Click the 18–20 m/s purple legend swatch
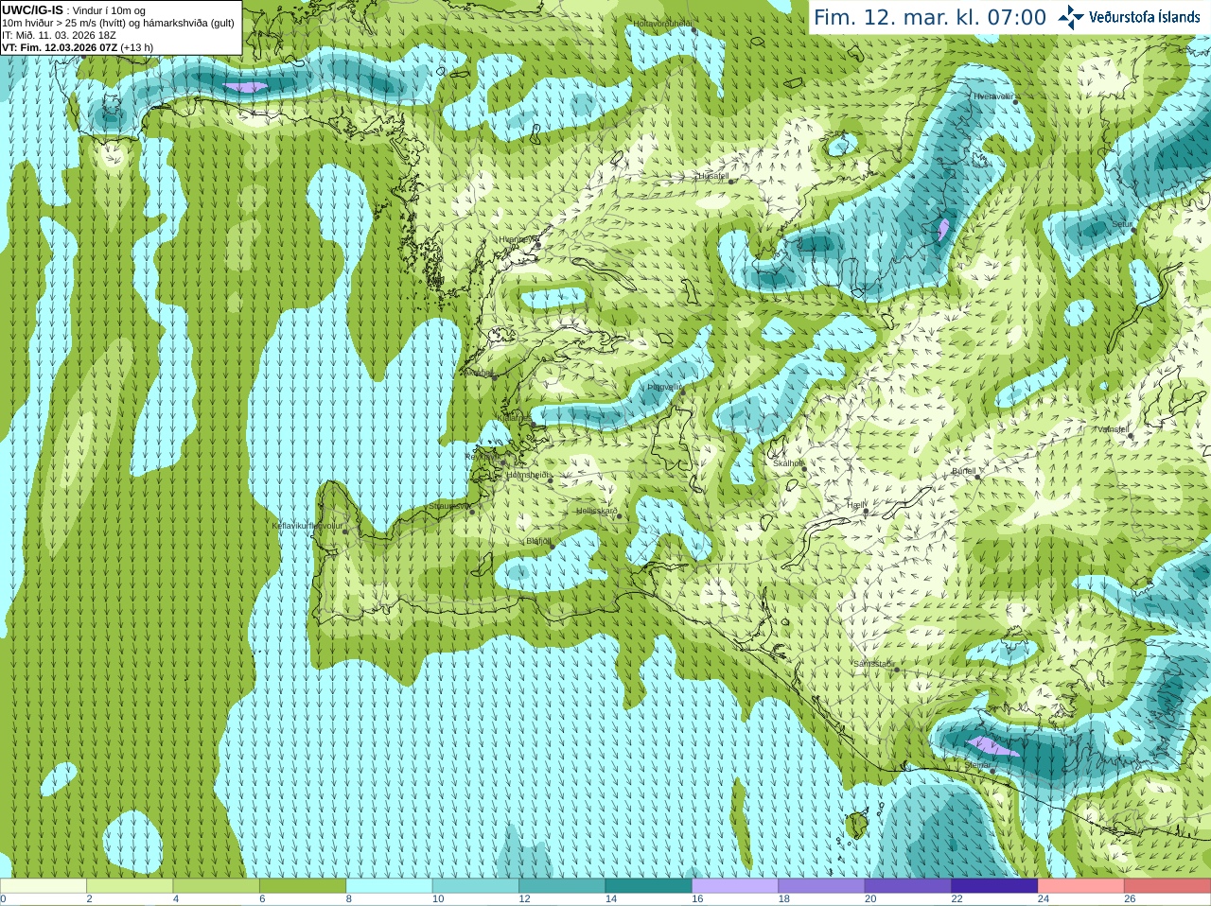The image size is (1211, 906). (821, 886)
